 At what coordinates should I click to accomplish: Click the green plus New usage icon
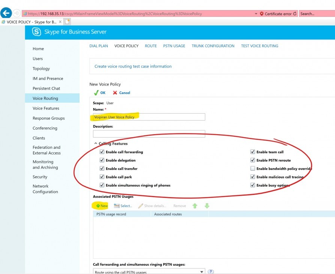[98, 206]
